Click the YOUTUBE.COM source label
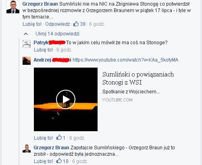202x165 pixels. click(117, 100)
